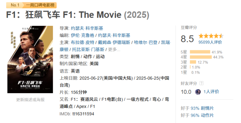
Task: View the 95099人评价 ratings list
Action: 210,42
